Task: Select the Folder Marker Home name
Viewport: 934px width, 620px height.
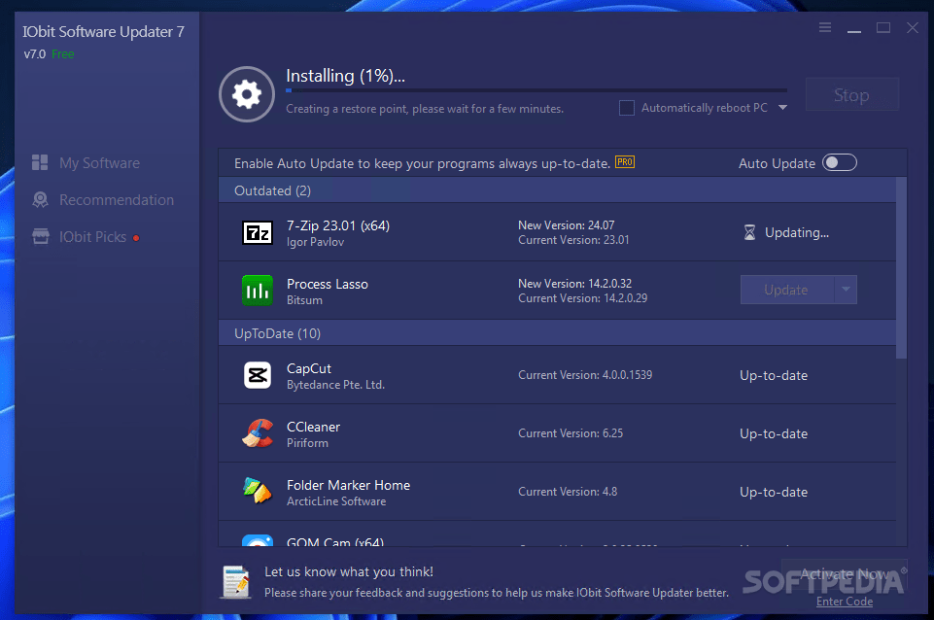Action: tap(349, 485)
